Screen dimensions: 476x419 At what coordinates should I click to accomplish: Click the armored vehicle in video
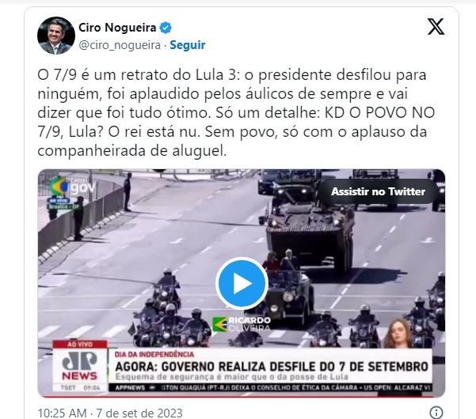(310, 232)
